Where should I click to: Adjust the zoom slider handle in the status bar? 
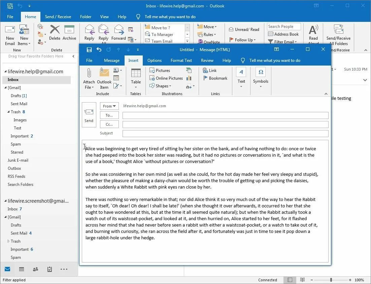point(331,280)
